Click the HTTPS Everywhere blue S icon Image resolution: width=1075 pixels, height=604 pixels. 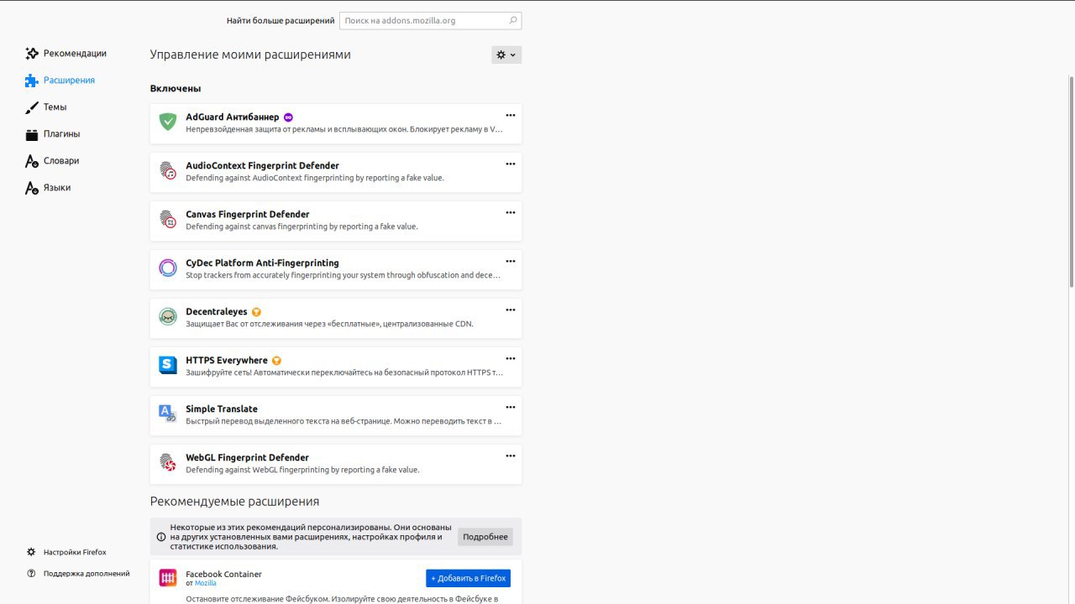point(168,365)
